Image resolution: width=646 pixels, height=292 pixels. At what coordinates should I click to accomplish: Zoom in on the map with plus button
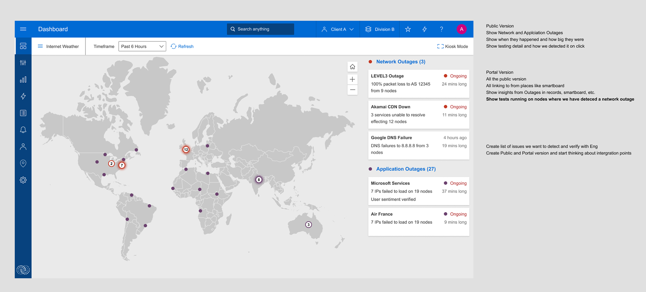coord(352,80)
